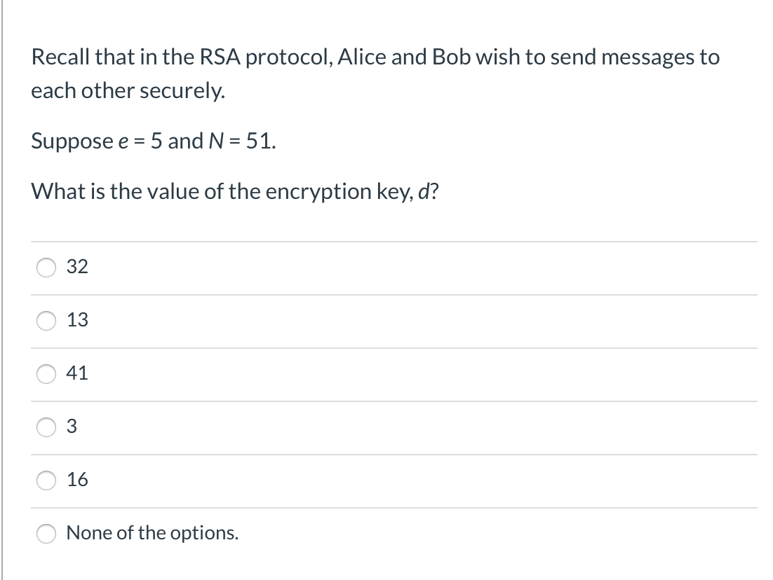Click the row containing answer 41

tap(393, 374)
